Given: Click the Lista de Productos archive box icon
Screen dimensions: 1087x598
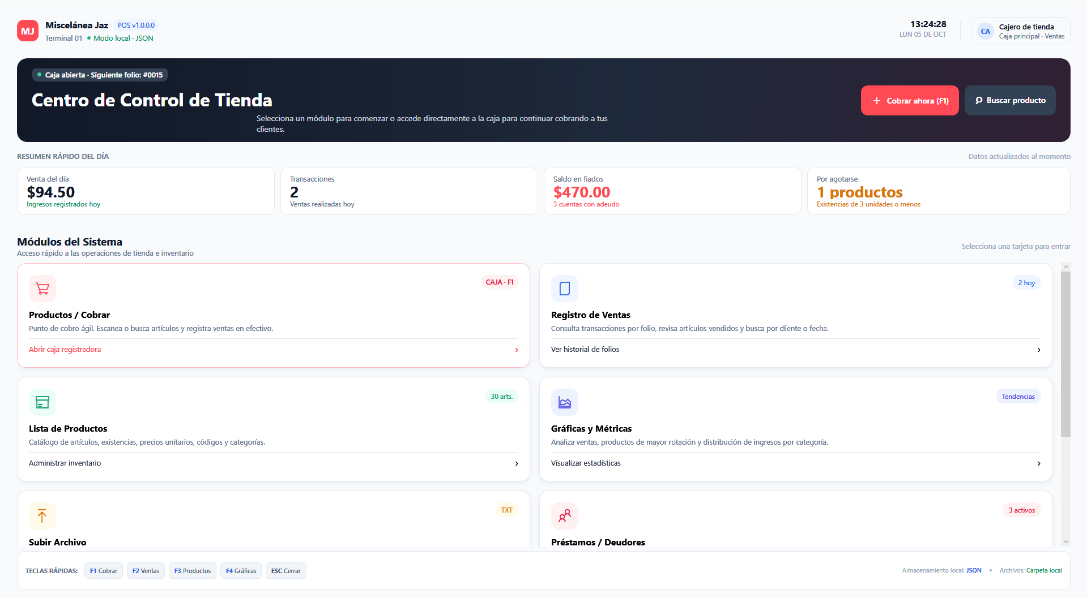Looking at the screenshot, I should pyautogui.click(x=42, y=402).
